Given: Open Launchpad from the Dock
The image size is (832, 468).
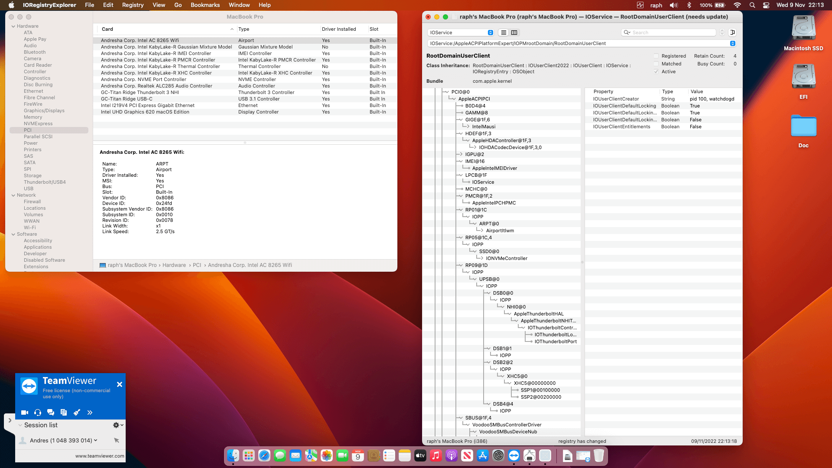Looking at the screenshot, I should (x=249, y=455).
